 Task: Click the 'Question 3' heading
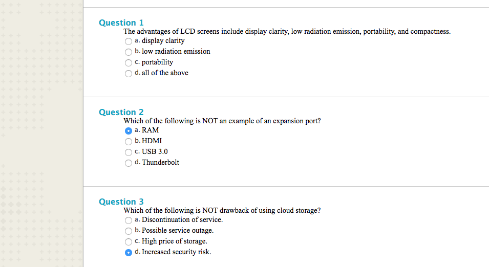coord(121,202)
